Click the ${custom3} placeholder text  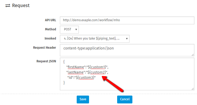[85, 78]
